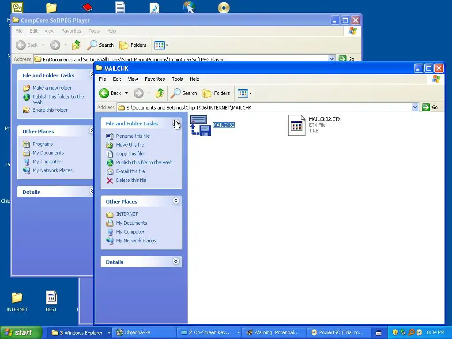
Task: Click the red book desktop icon
Action: tap(87, 7)
